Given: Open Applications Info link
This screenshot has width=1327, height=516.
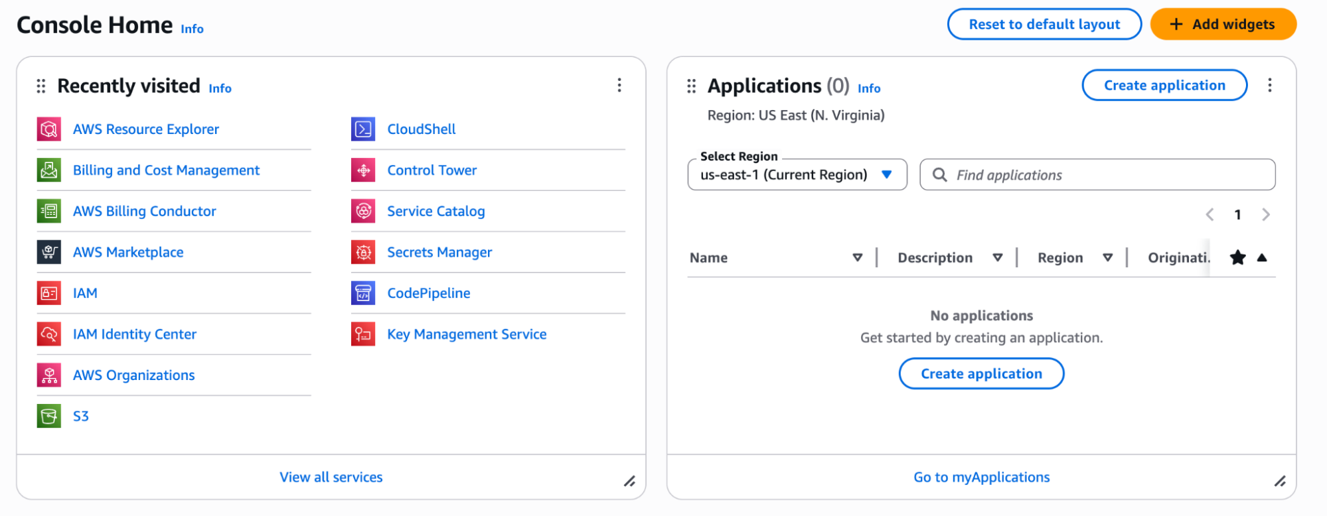Looking at the screenshot, I should [869, 88].
